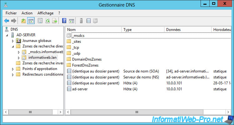The width and height of the screenshot is (234, 125).
Task: Click the Export list toolbar icon
Action: (55, 21)
